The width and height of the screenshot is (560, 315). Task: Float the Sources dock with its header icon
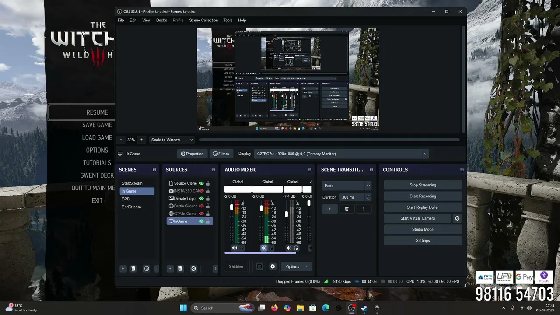pos(213,170)
